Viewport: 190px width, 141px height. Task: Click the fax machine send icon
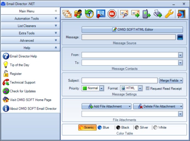pyautogui.click(x=158, y=14)
